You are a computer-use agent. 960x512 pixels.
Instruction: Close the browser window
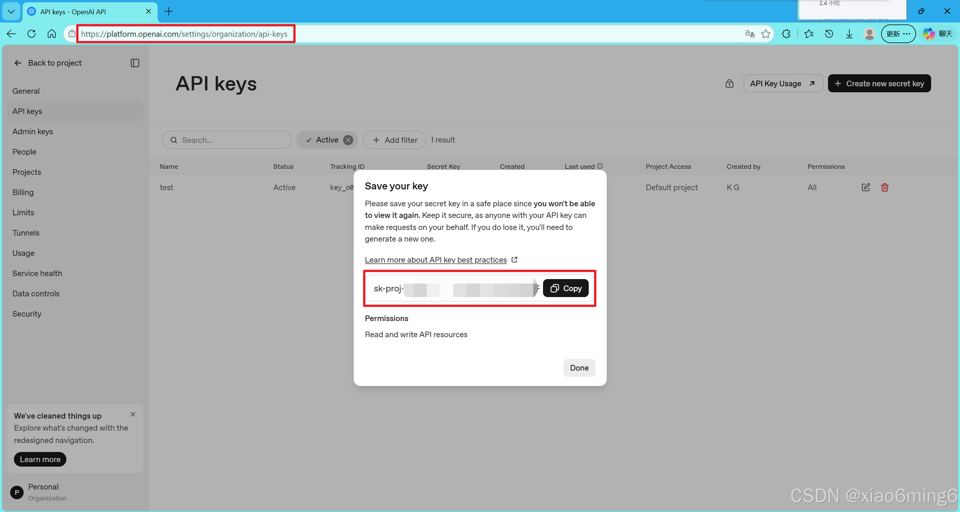(x=947, y=11)
